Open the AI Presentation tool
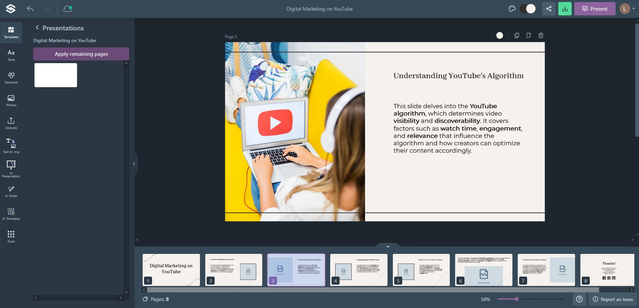Viewport: 639px width, 308px height. tap(11, 169)
